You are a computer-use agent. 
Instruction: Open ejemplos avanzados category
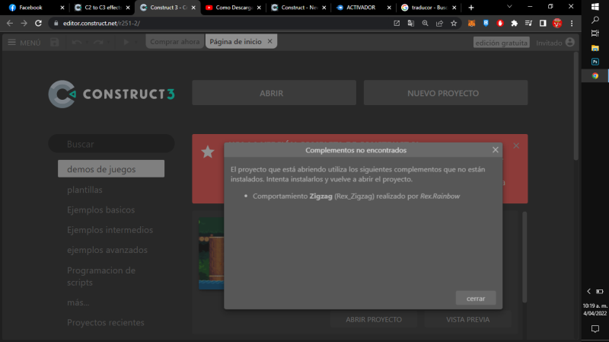pos(107,250)
